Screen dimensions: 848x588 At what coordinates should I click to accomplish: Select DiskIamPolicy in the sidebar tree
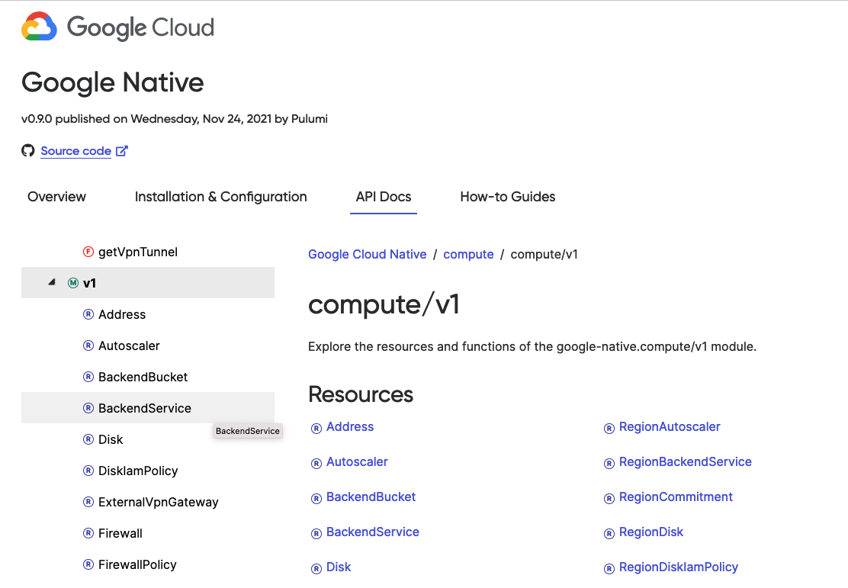click(137, 471)
